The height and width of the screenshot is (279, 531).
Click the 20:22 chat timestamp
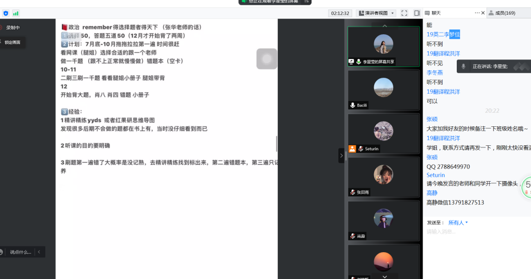492,111
